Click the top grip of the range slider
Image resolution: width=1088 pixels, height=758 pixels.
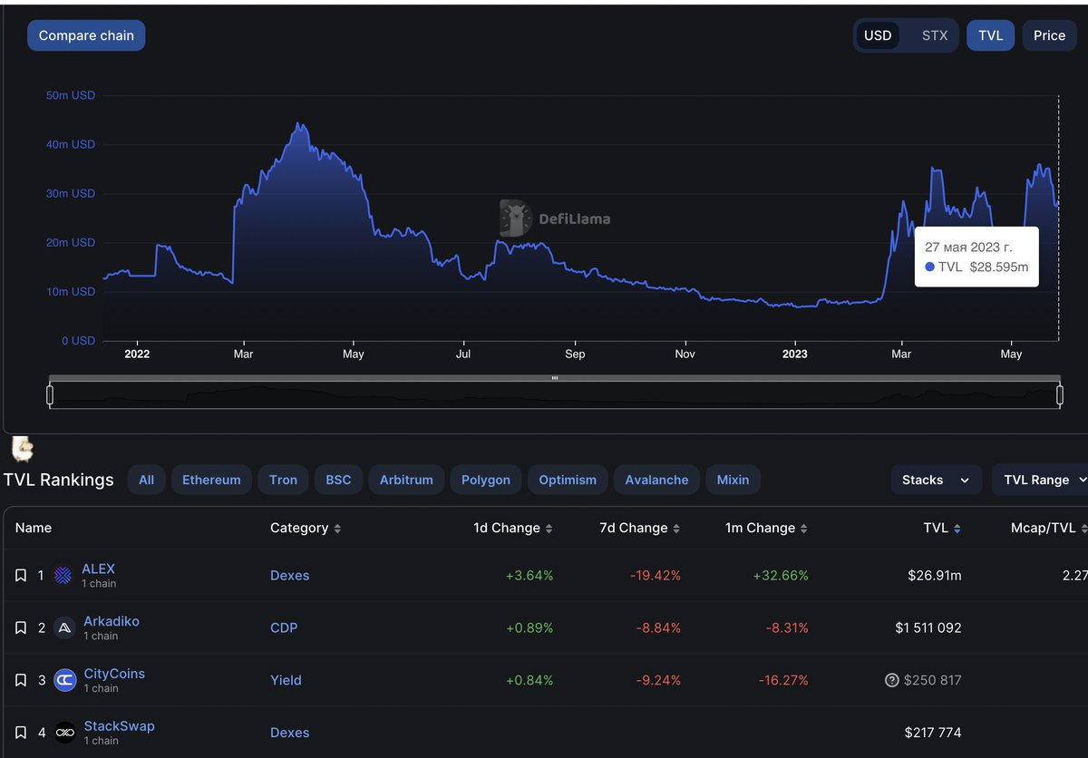tap(555, 378)
